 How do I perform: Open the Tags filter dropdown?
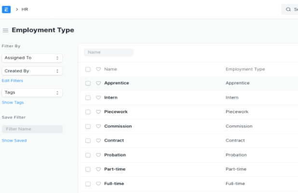click(32, 92)
